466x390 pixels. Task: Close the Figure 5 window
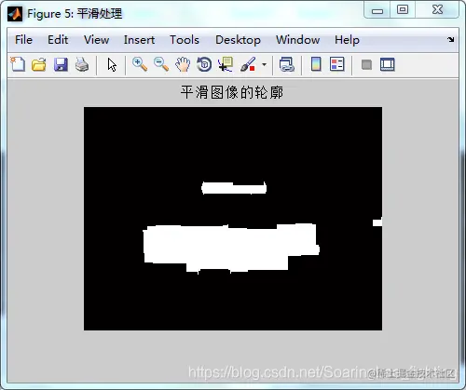(437, 10)
